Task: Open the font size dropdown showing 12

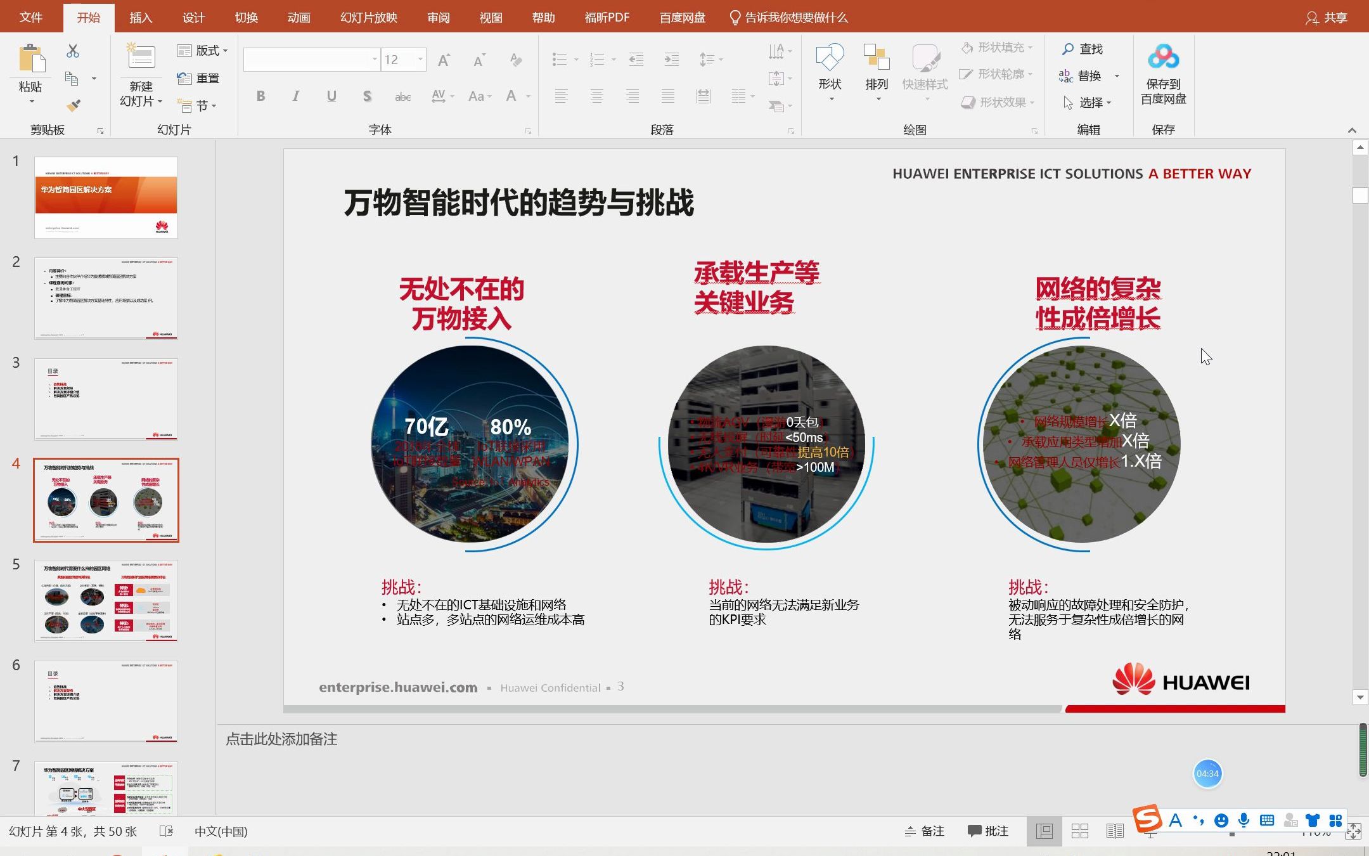Action: pyautogui.click(x=420, y=60)
